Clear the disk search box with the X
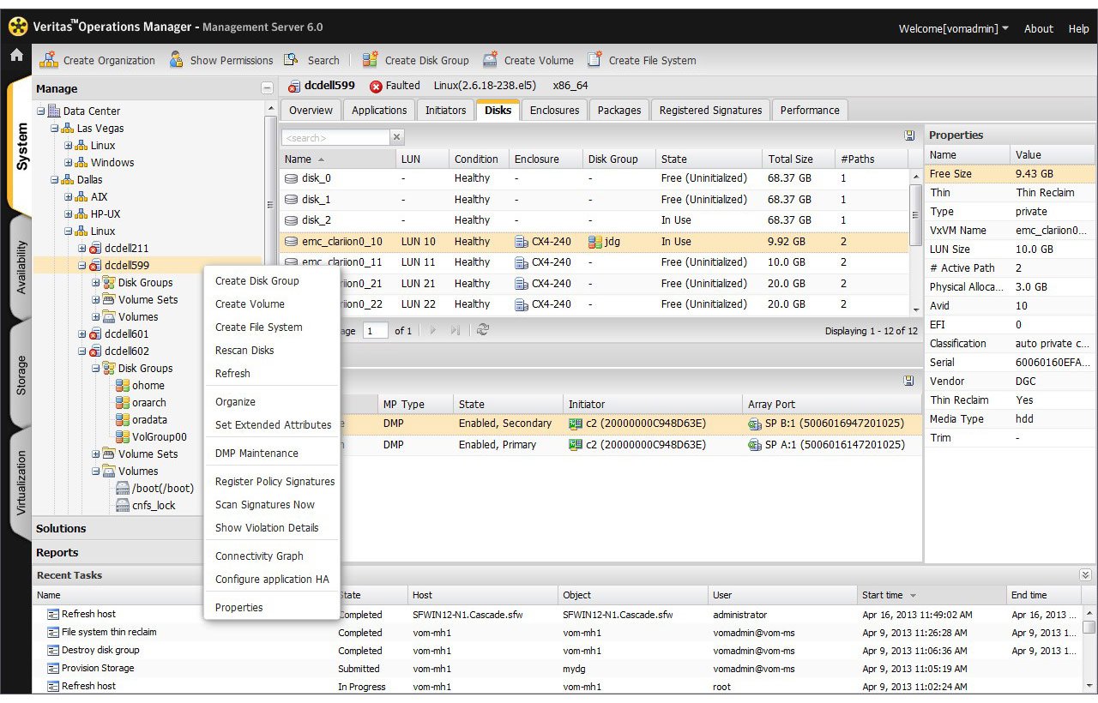This screenshot has height=703, width=1098. click(397, 137)
